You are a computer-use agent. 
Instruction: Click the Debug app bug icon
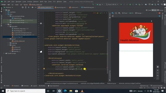[130, 5]
